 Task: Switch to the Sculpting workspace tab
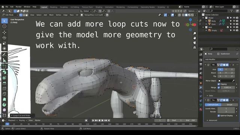click(64, 7)
